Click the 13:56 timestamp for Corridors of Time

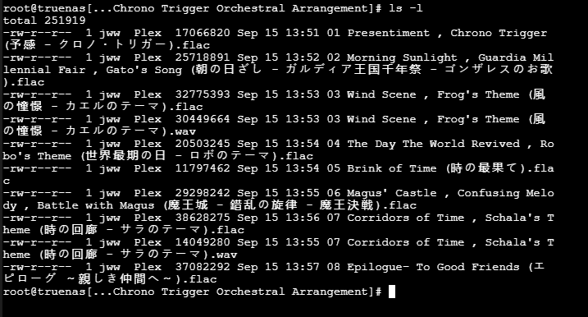click(303, 218)
